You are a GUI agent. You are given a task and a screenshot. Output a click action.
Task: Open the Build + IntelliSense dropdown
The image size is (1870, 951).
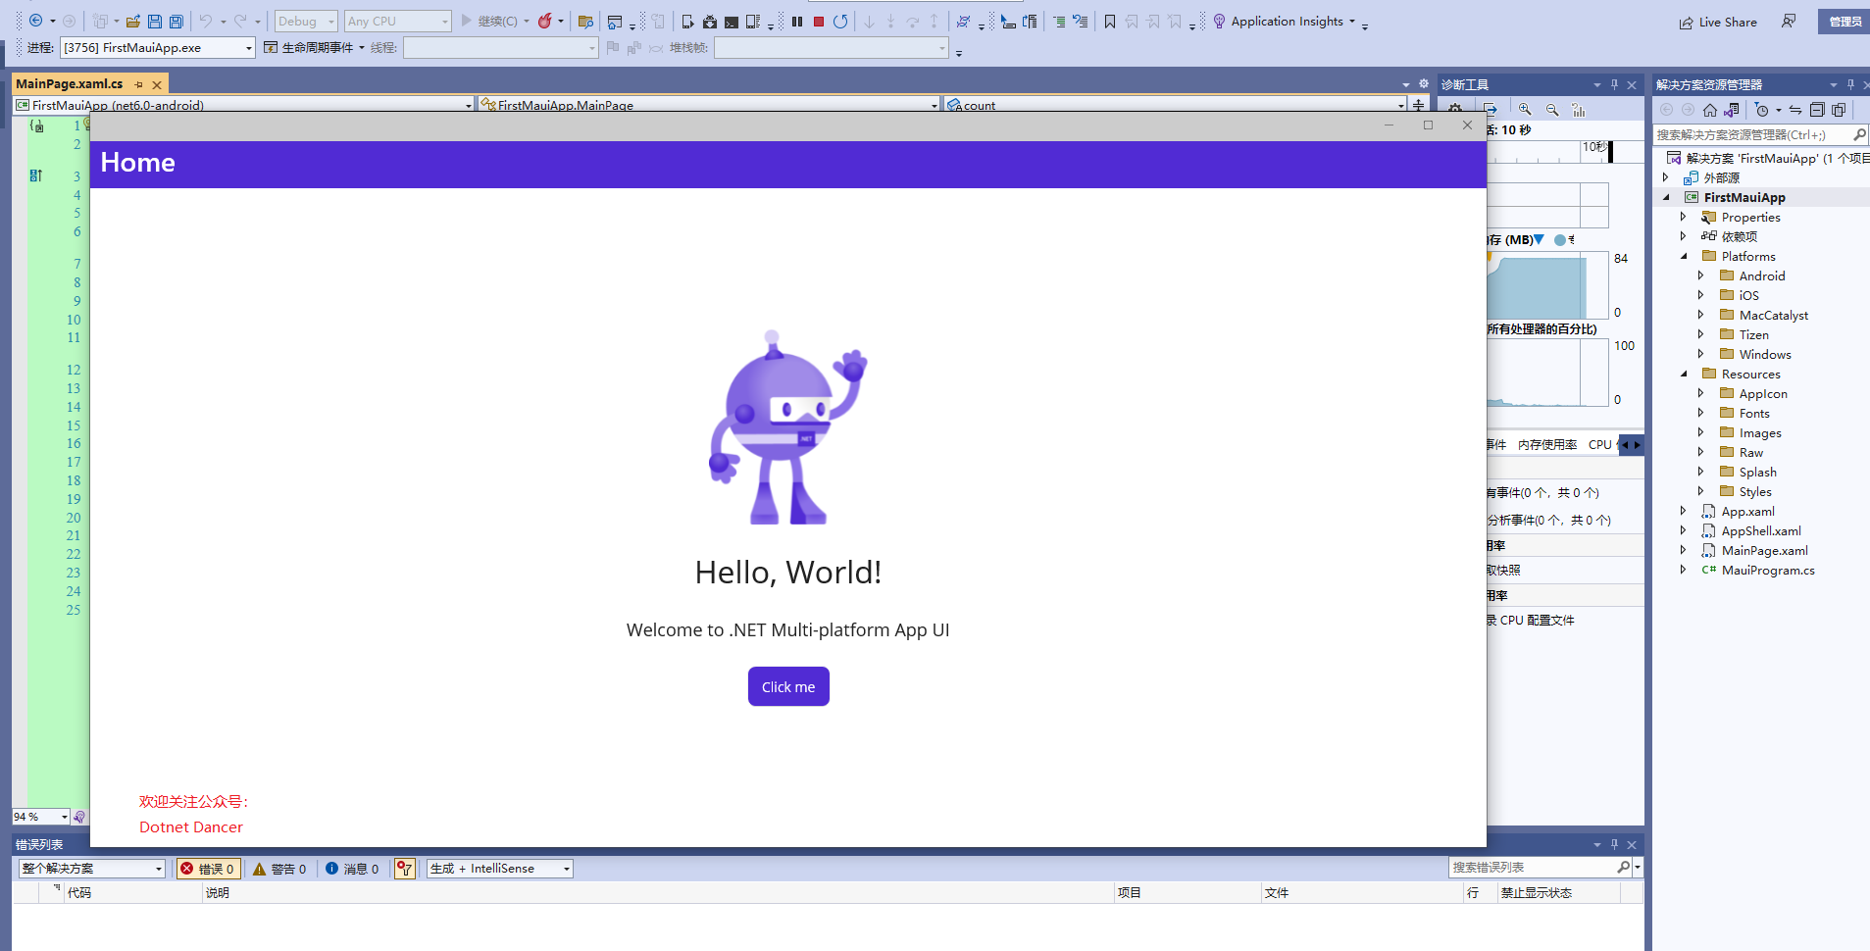pyautogui.click(x=566, y=869)
